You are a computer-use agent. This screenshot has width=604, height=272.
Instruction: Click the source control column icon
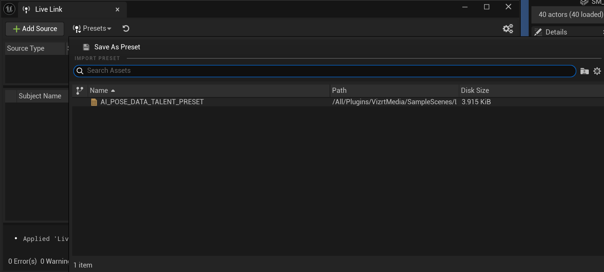80,90
